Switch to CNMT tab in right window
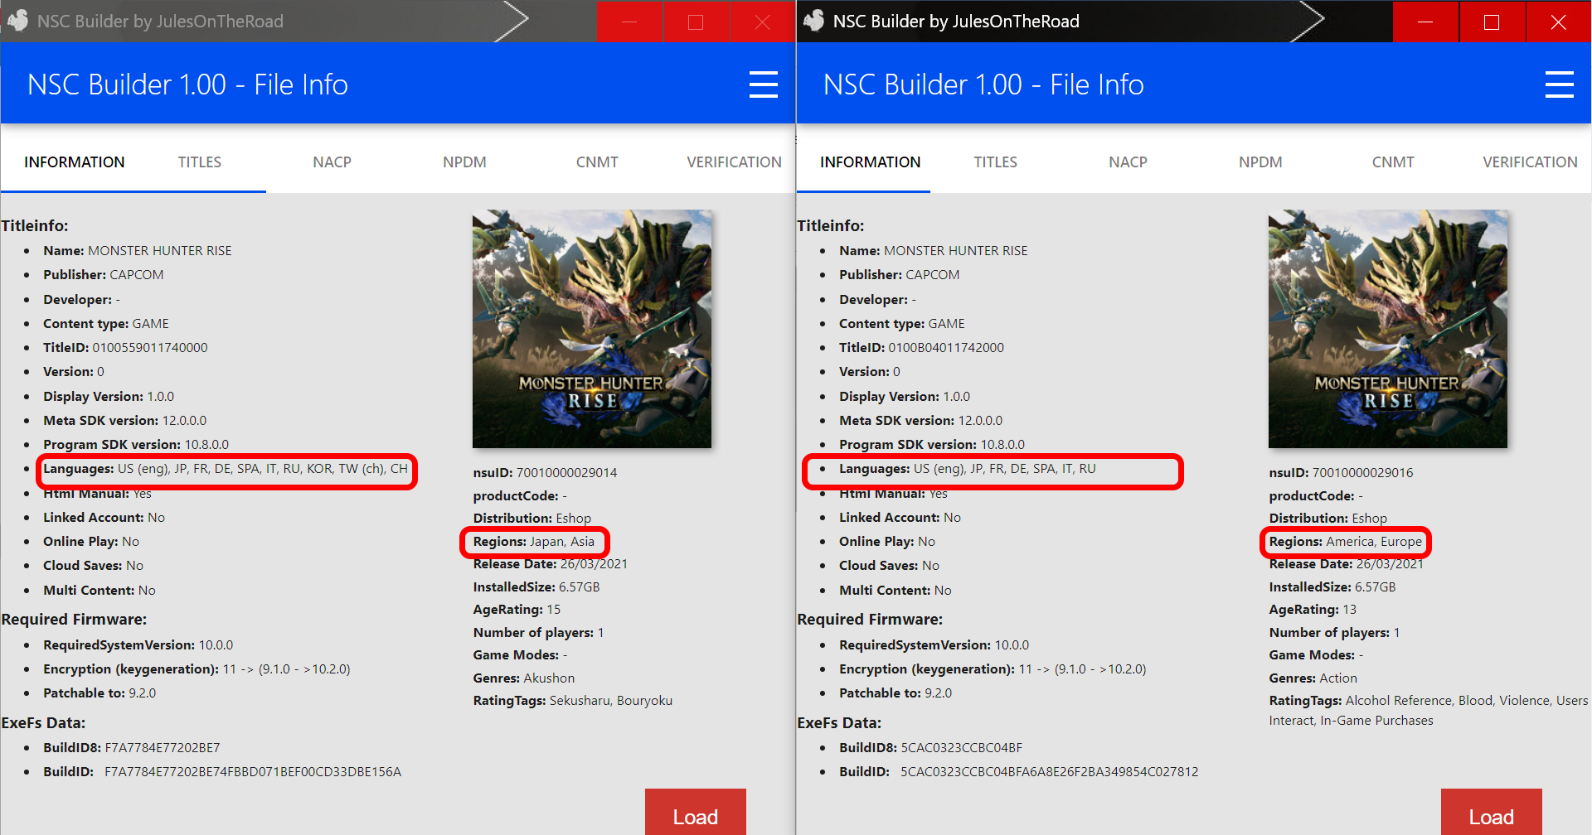 click(1393, 162)
